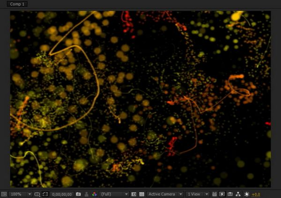Open Timeline panel icon
This screenshot has width=281, height=198.
[230, 194]
